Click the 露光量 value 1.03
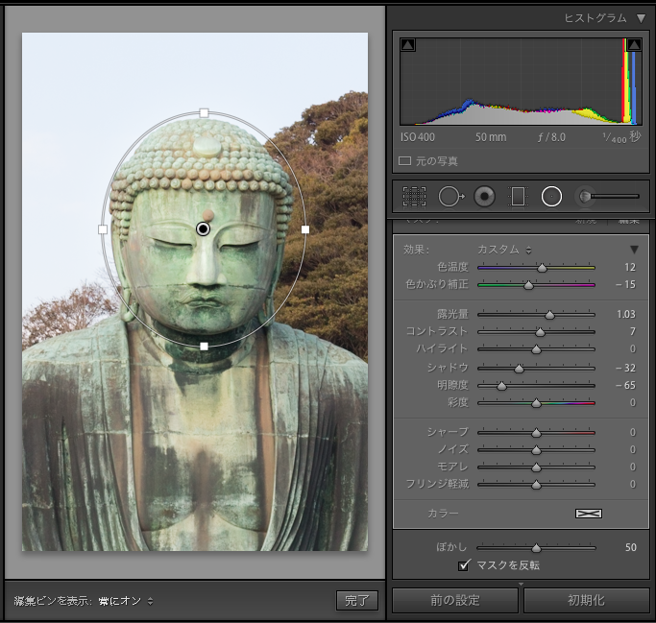Viewport: 656px width, 623px height. click(626, 314)
